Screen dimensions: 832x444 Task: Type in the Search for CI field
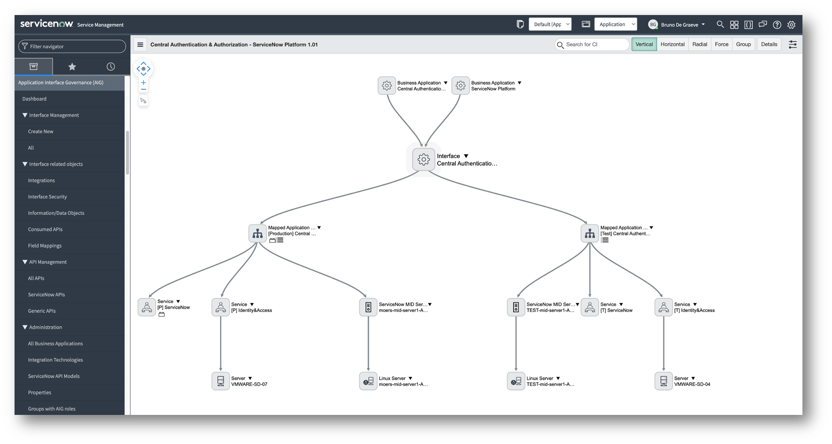click(x=592, y=44)
